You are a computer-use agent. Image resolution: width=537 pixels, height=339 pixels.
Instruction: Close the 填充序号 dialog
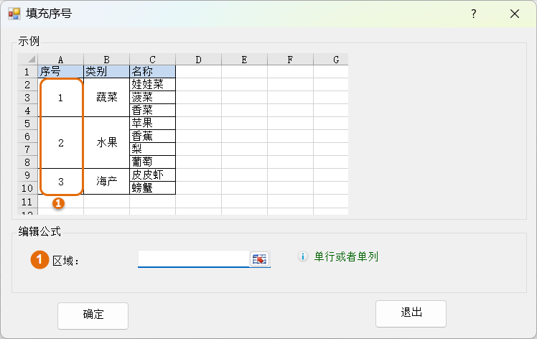pos(515,14)
